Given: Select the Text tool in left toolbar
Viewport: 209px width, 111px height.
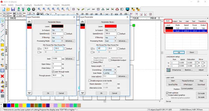Looking at the screenshot, I should click(x=2, y=54).
